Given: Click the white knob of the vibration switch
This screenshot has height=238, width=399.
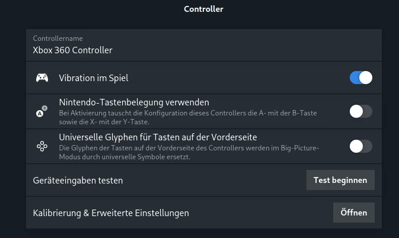Looking at the screenshot, I should coord(366,78).
